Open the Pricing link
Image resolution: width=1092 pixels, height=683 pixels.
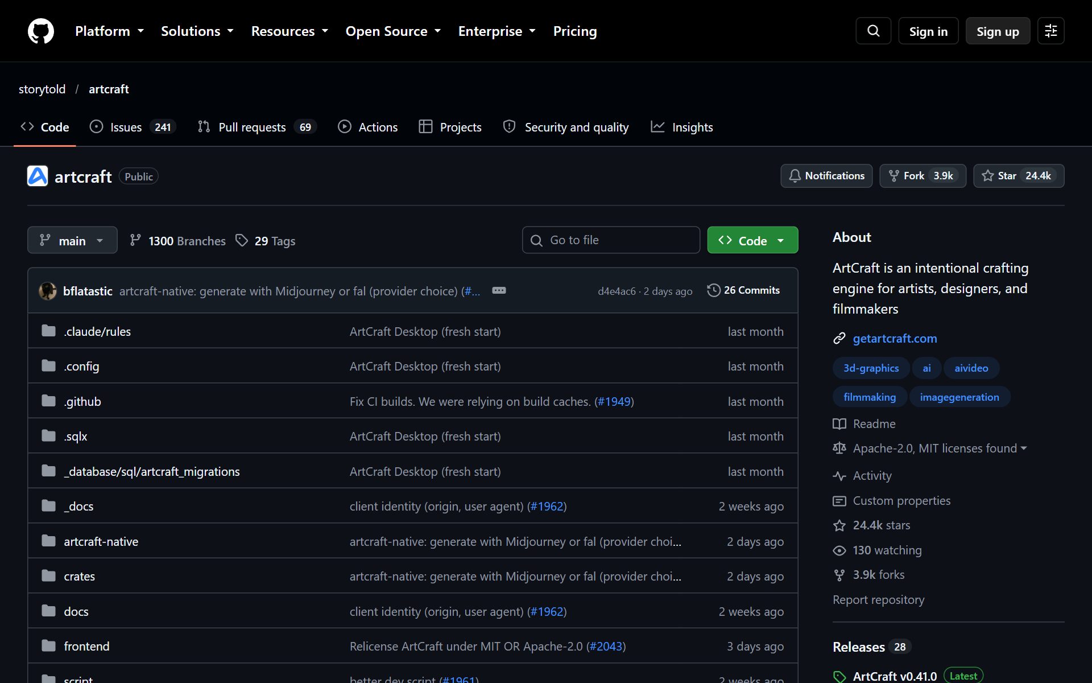[x=575, y=31]
